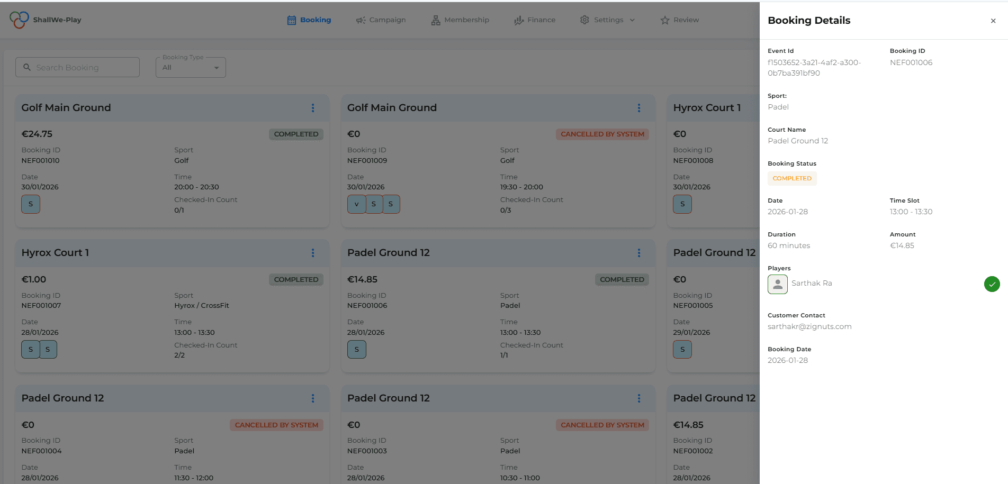Open options menu for booking NEF001004
1008x484 pixels.
313,398
